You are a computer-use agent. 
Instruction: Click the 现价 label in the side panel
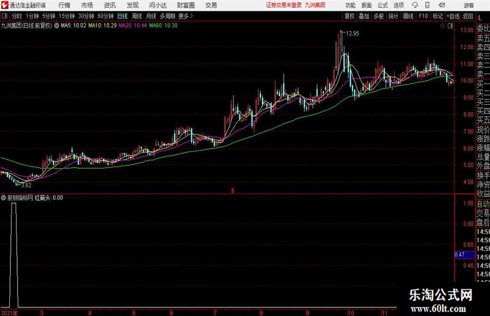coord(483,130)
